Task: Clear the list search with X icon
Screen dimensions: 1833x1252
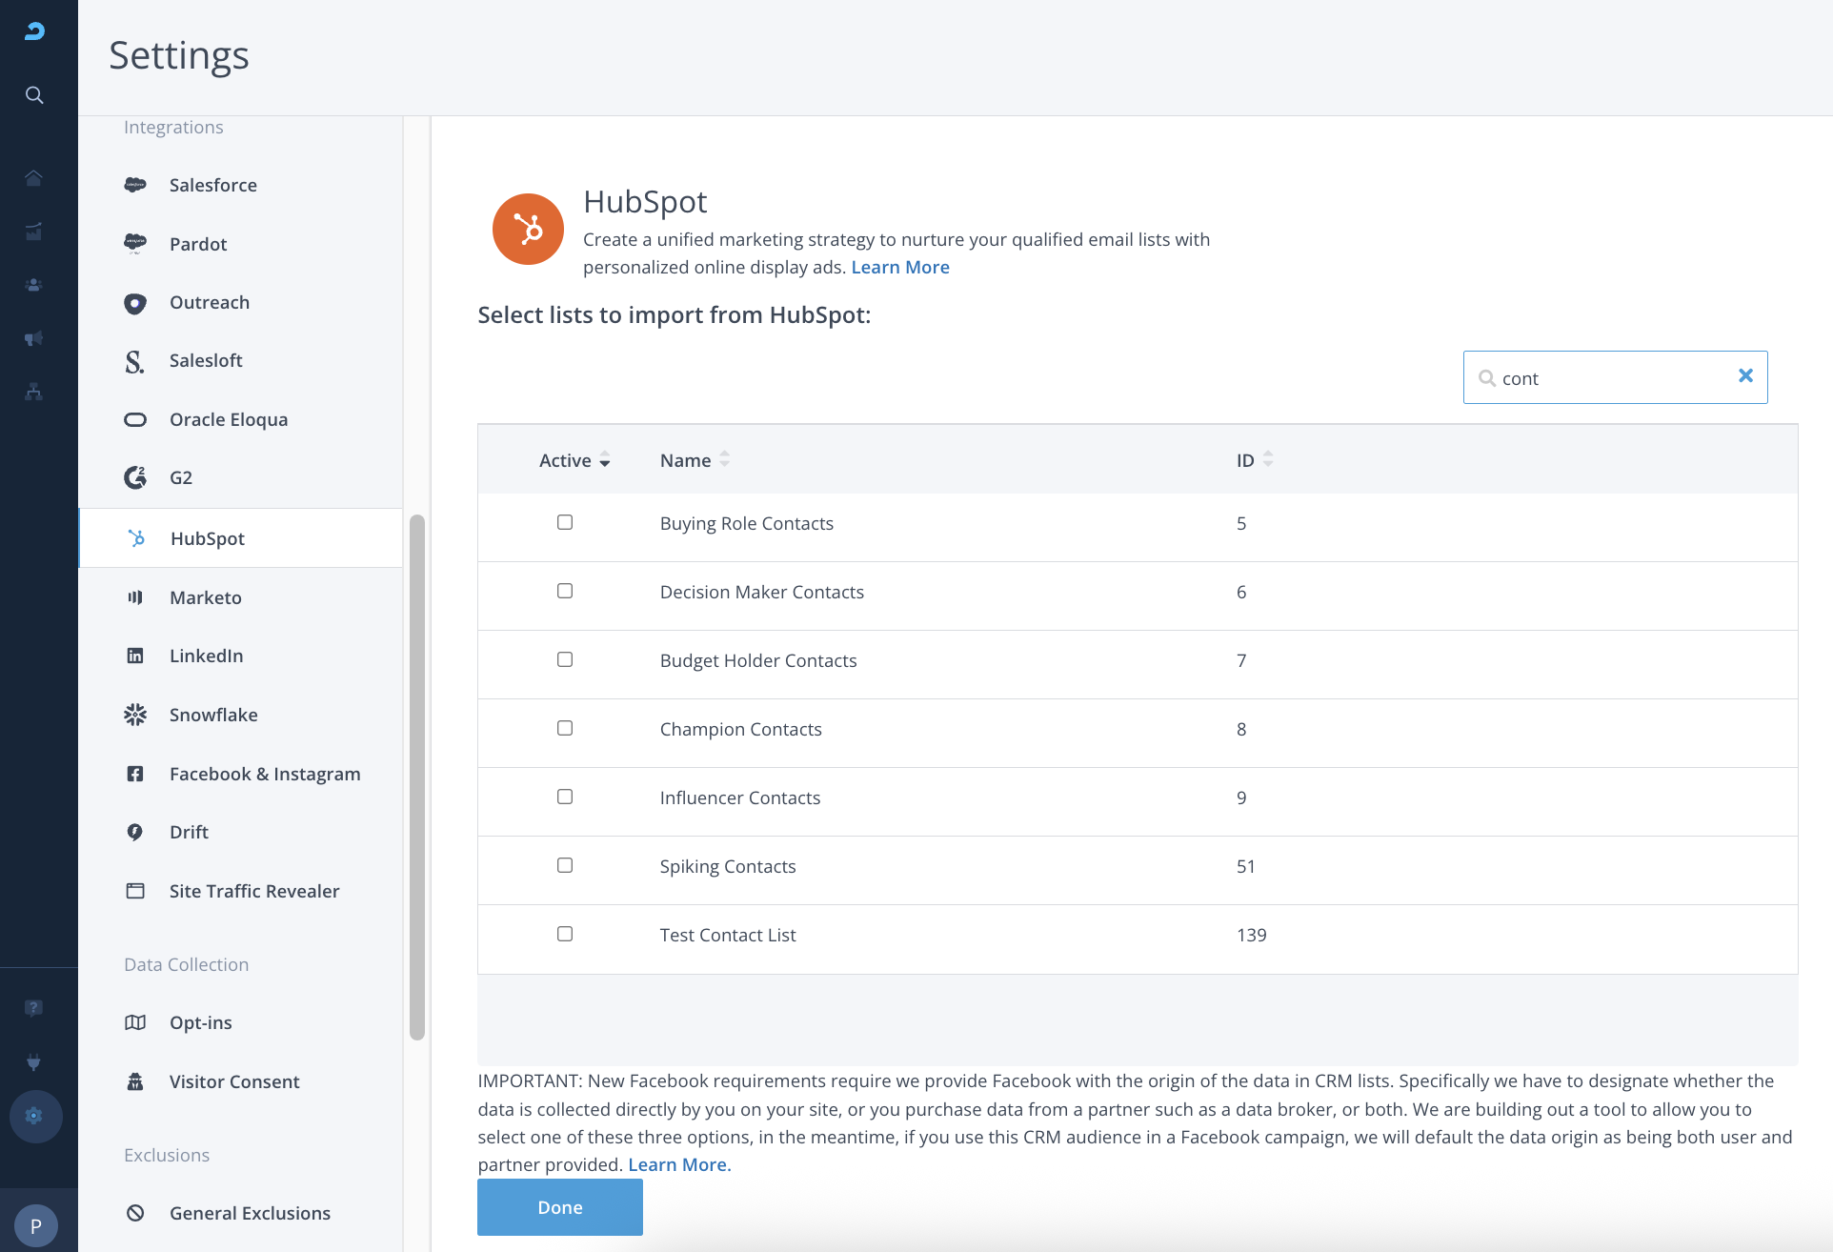Action: 1745,376
